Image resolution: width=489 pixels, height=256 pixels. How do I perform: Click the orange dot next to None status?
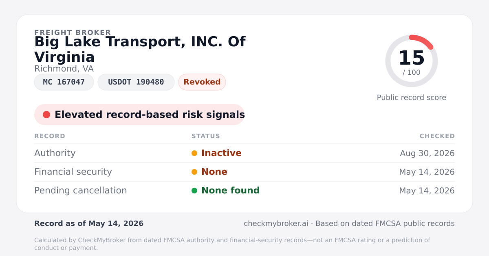[194, 172]
